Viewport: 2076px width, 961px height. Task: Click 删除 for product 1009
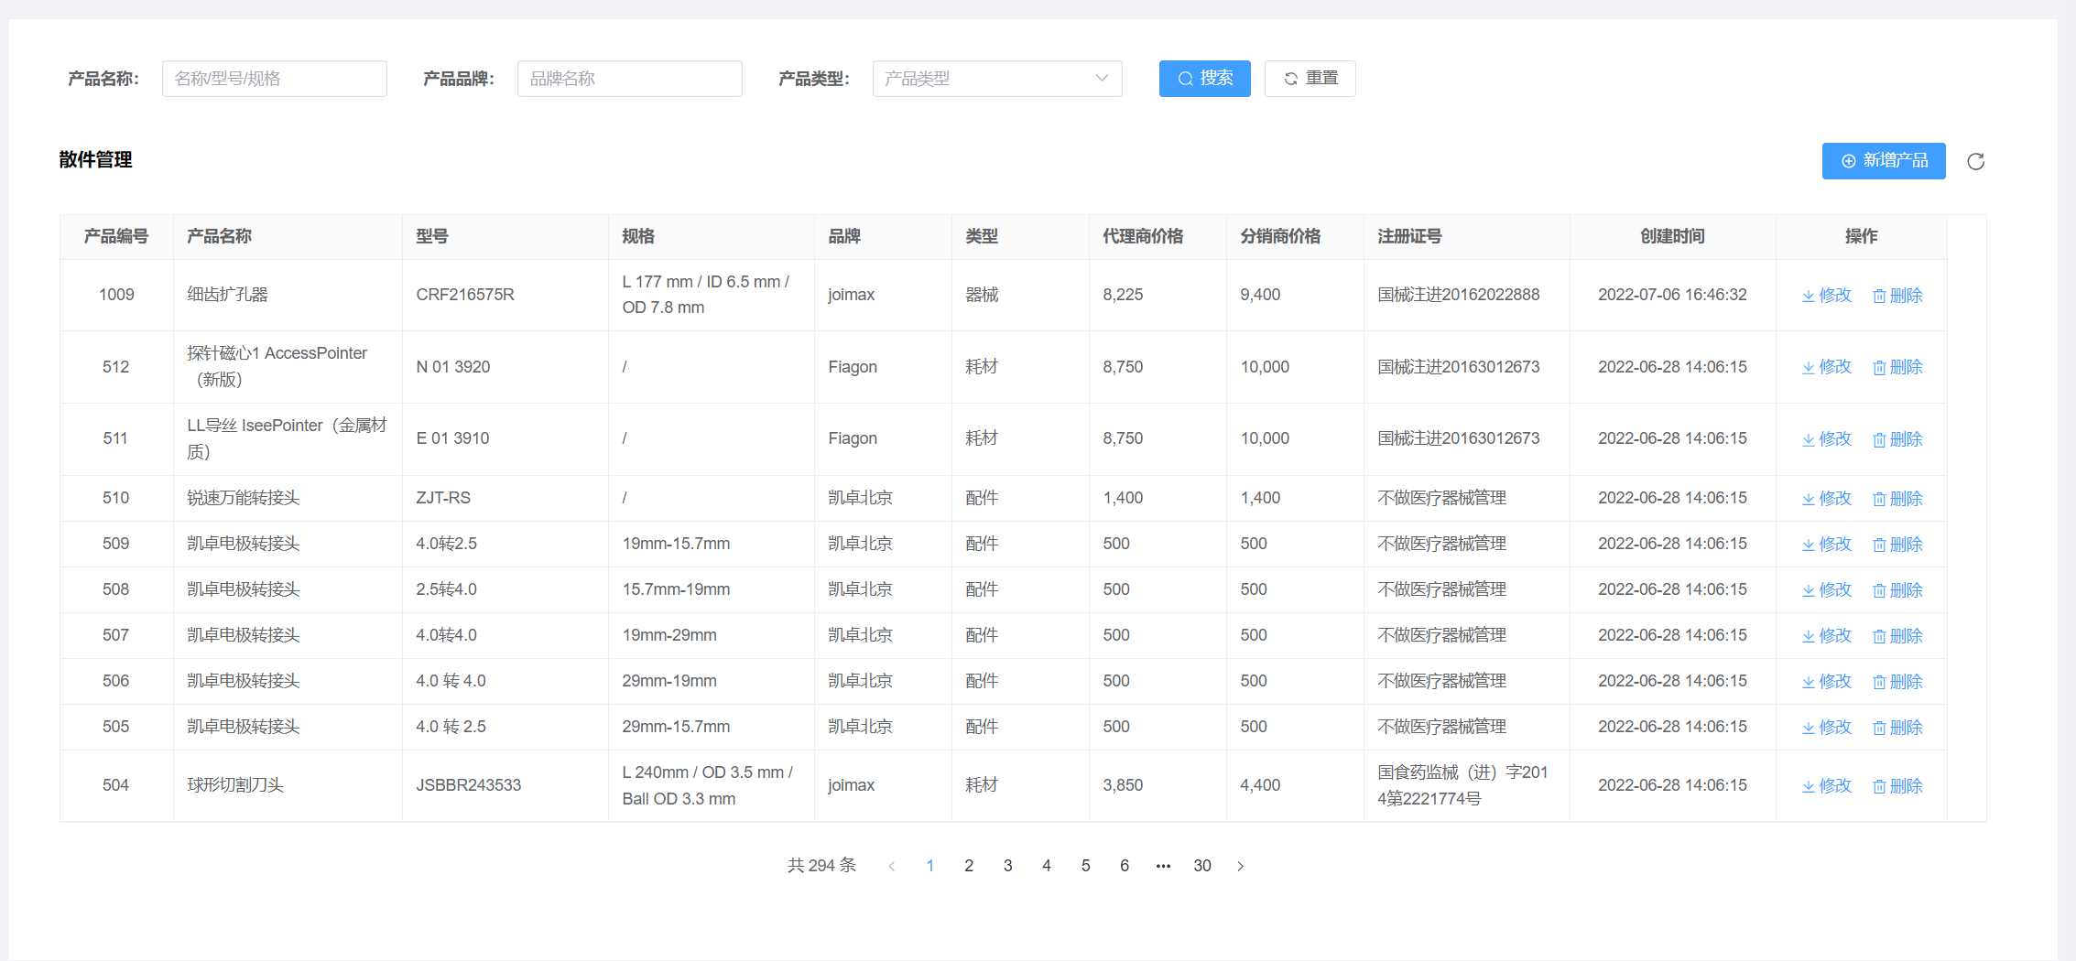tap(1897, 295)
